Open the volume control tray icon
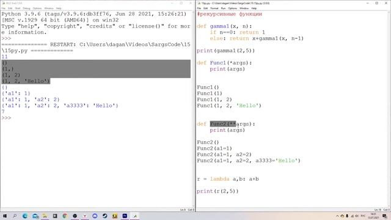 tap(357, 216)
